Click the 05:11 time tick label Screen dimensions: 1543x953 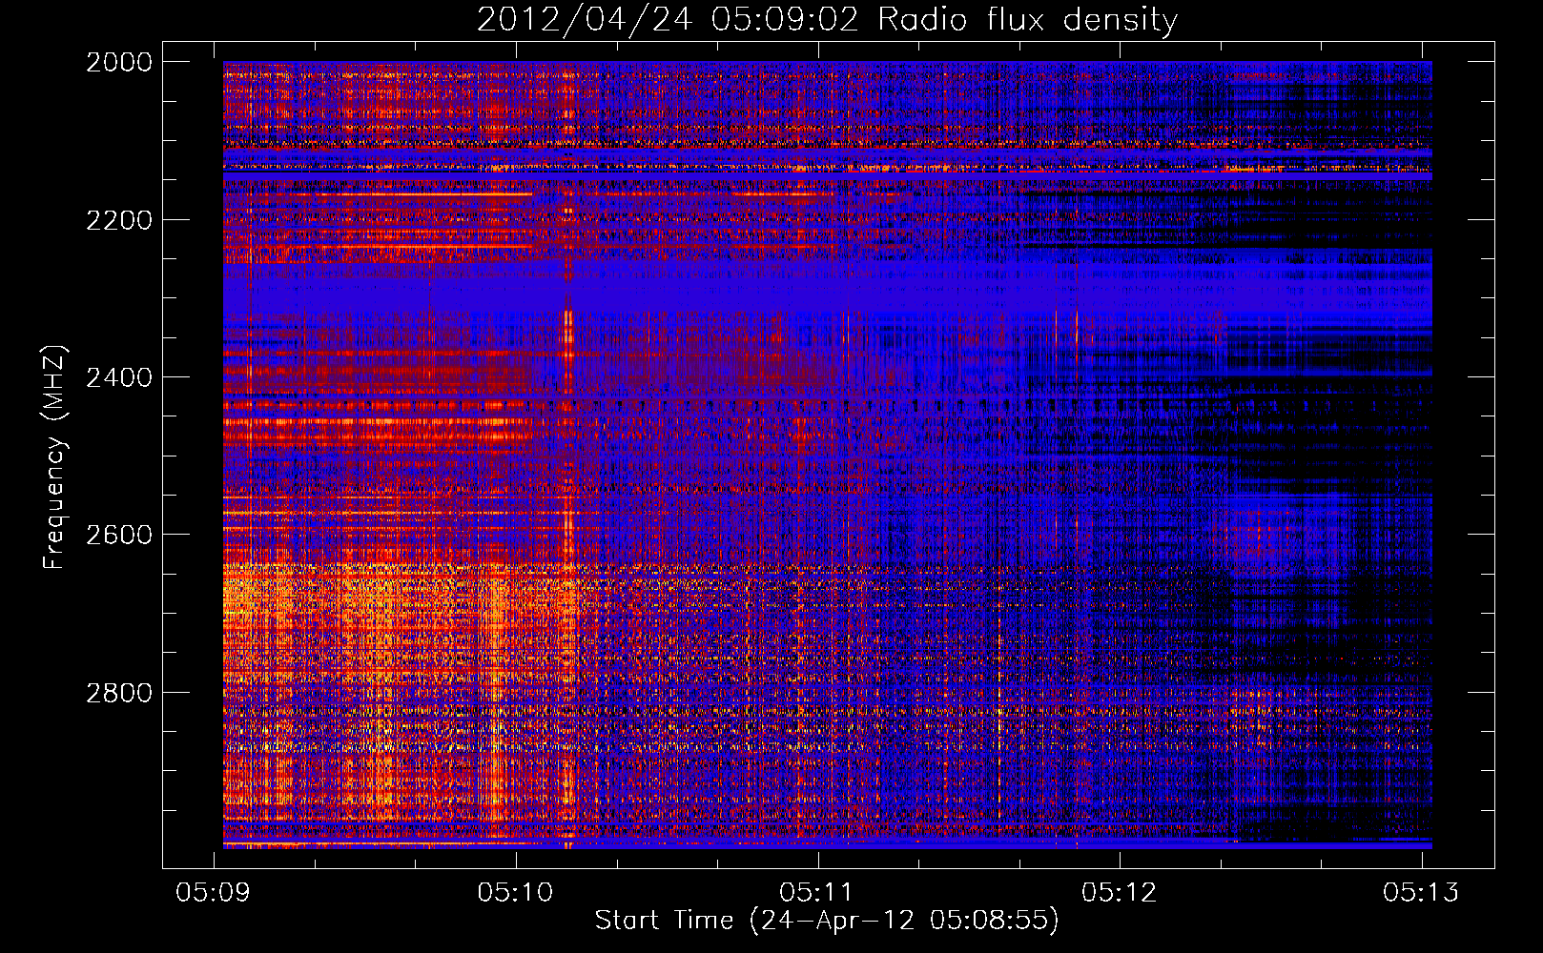(x=817, y=892)
